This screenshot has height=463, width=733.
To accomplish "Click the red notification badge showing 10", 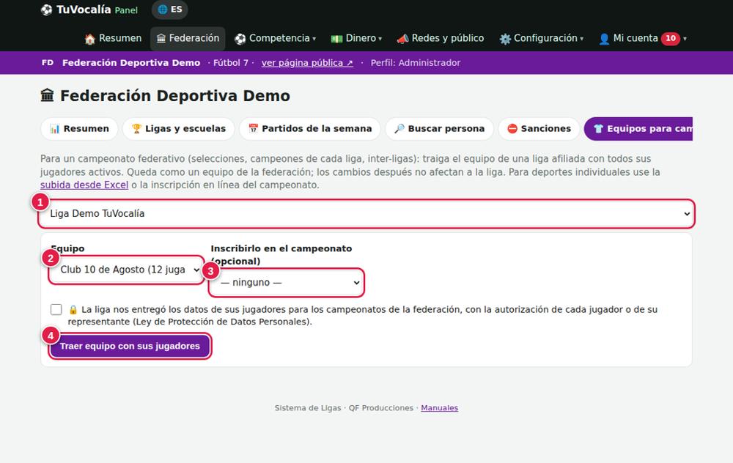I will [x=671, y=38].
